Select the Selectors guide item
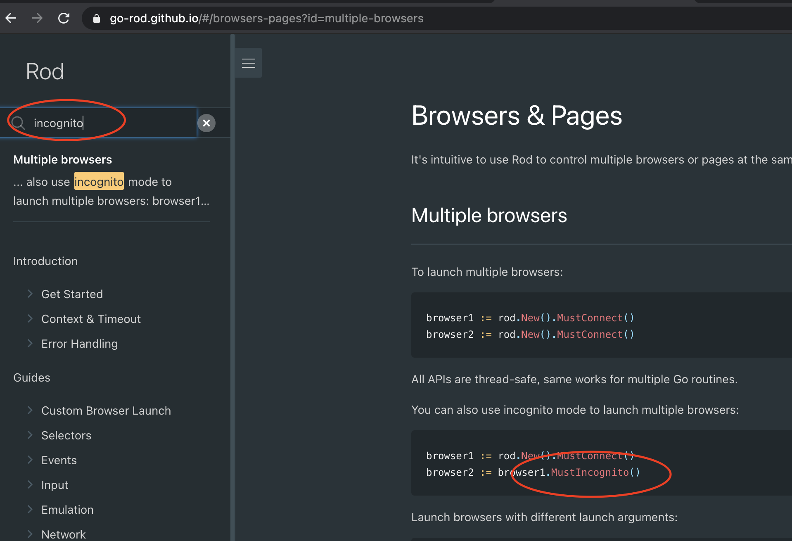 [66, 435]
